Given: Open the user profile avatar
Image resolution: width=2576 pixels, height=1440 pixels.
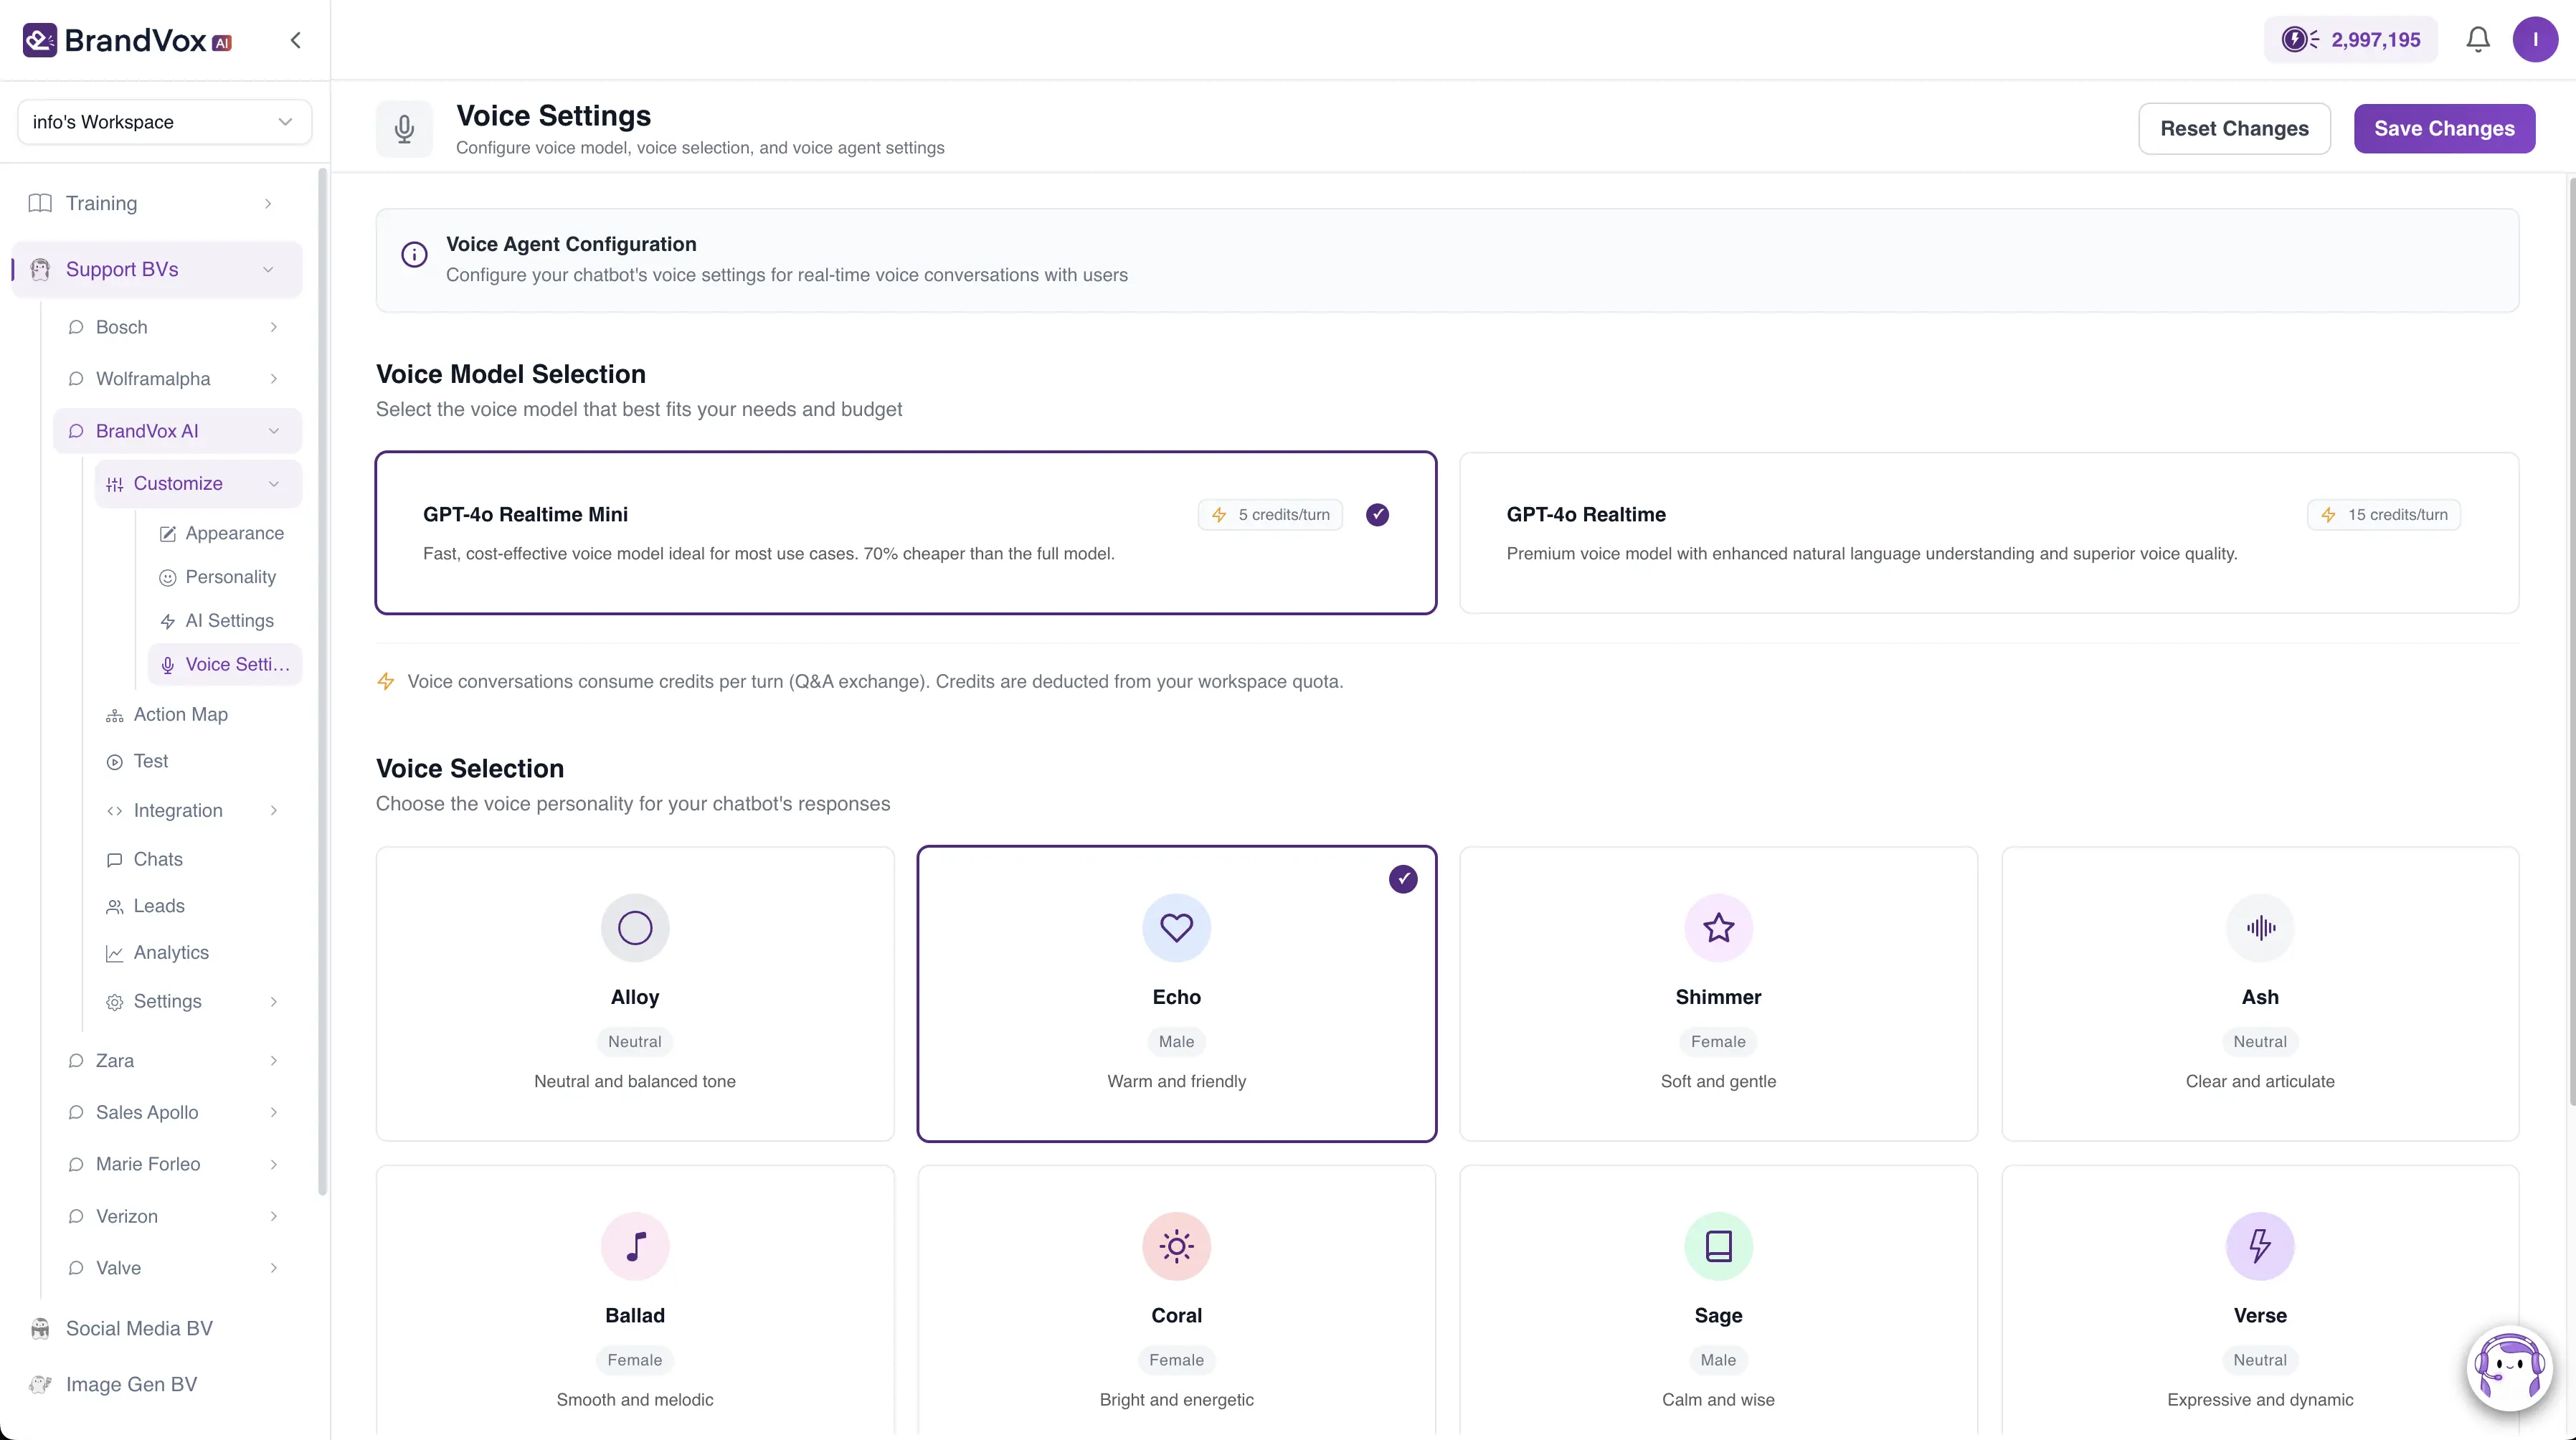Looking at the screenshot, I should coord(2534,40).
